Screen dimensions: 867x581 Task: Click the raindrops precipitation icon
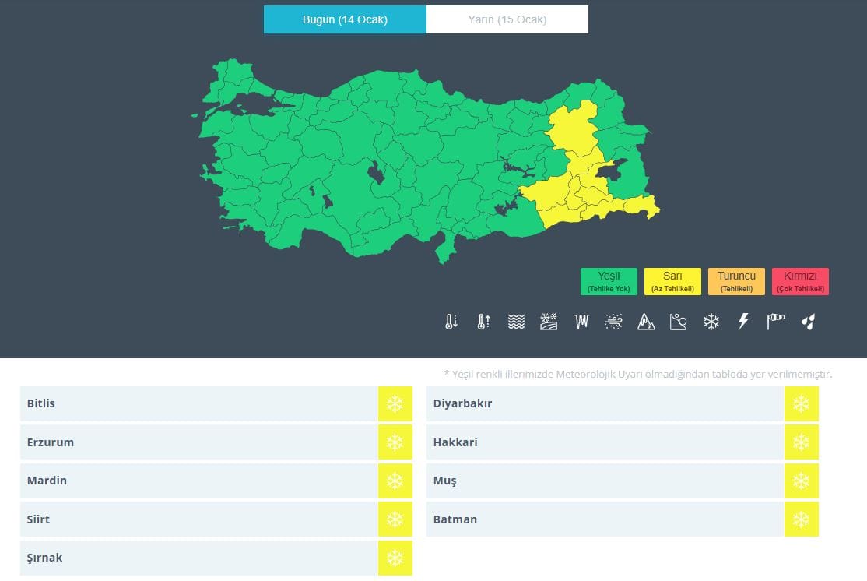[808, 322]
